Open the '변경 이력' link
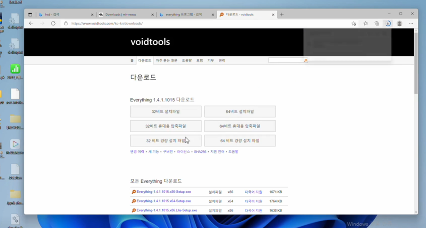The width and height of the screenshot is (426, 228). coord(137,152)
